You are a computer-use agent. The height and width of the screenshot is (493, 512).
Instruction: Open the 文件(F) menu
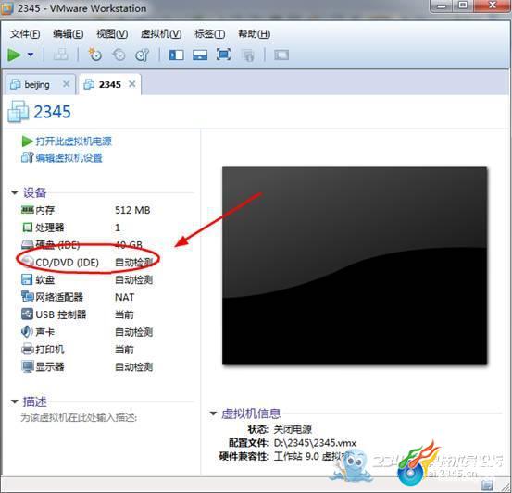[x=25, y=34]
